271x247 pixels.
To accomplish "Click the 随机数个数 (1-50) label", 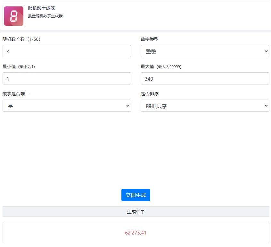I will click(x=21, y=39).
